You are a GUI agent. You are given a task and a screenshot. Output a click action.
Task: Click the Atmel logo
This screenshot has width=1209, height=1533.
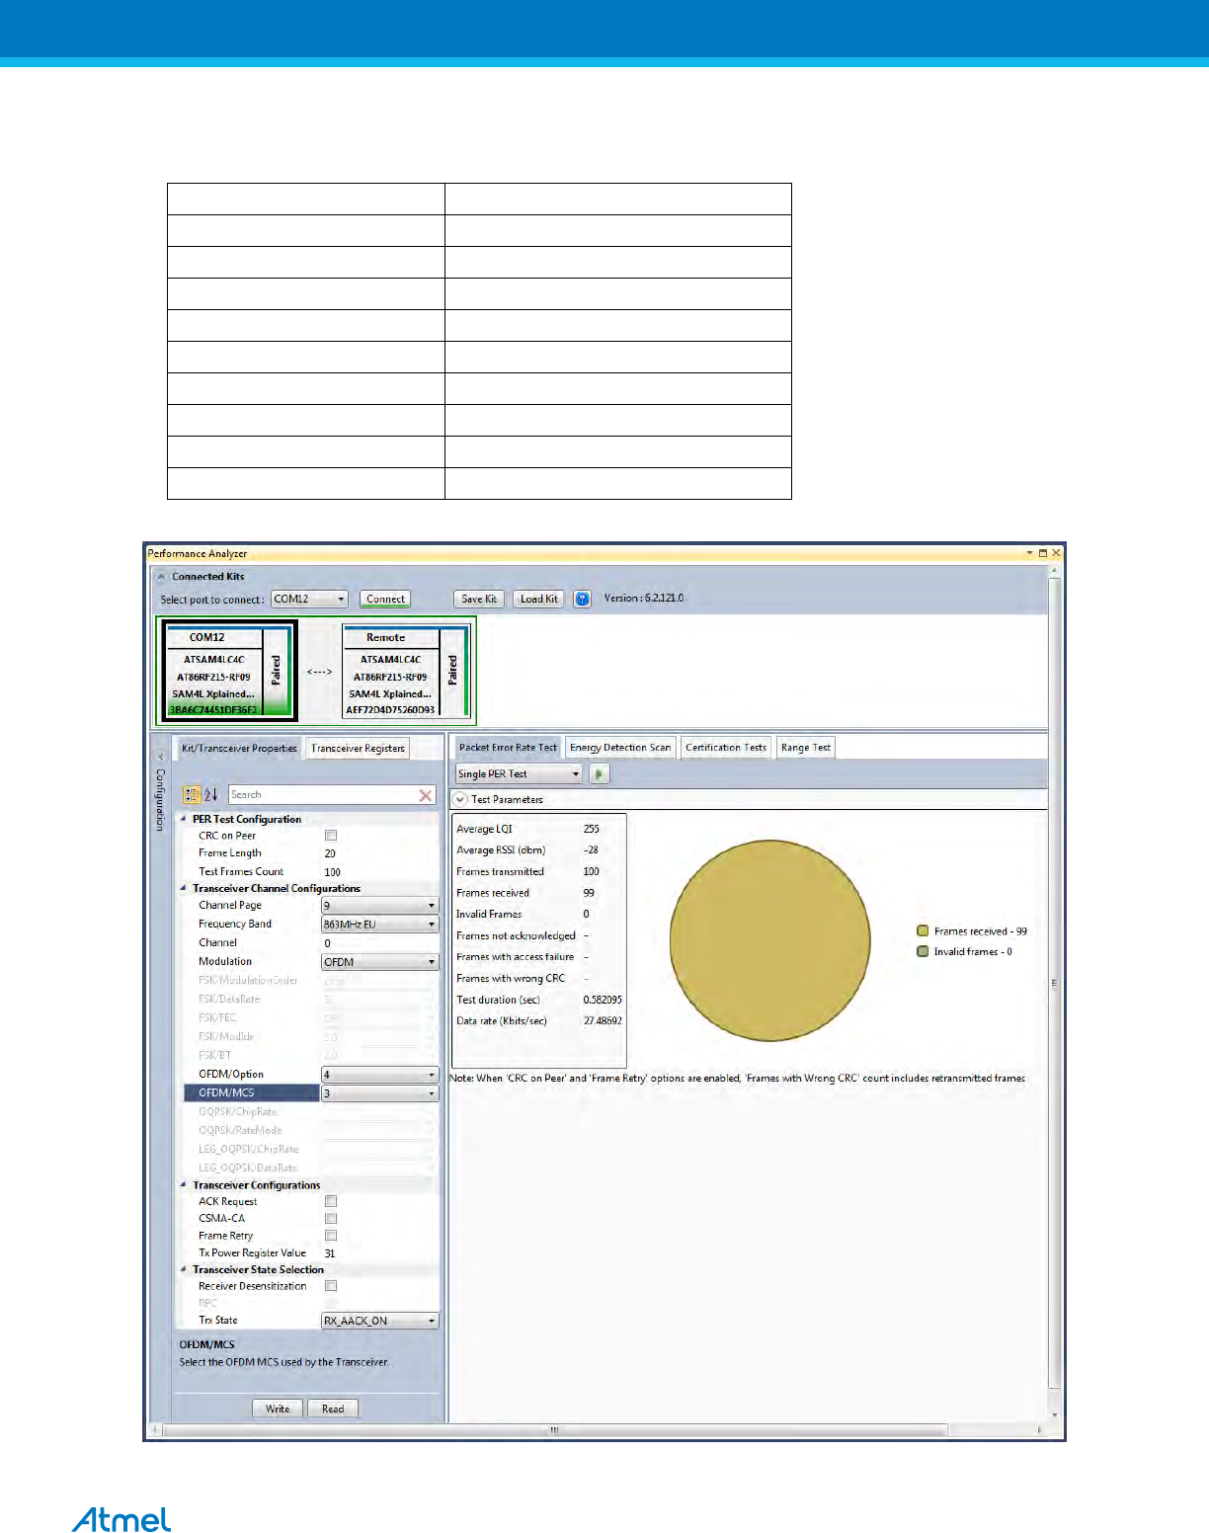click(121, 1519)
